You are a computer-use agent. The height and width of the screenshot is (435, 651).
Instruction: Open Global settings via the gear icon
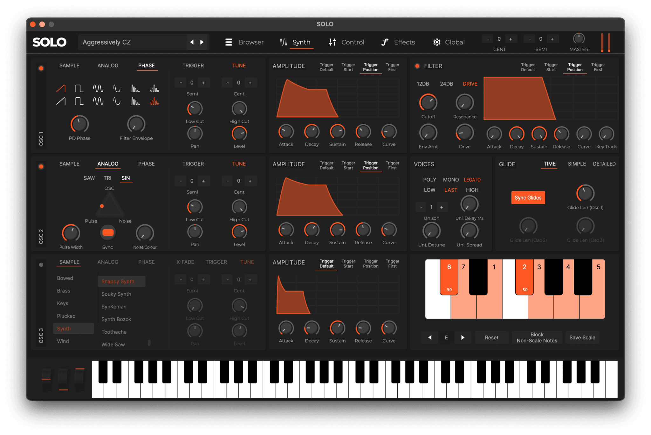tap(436, 42)
